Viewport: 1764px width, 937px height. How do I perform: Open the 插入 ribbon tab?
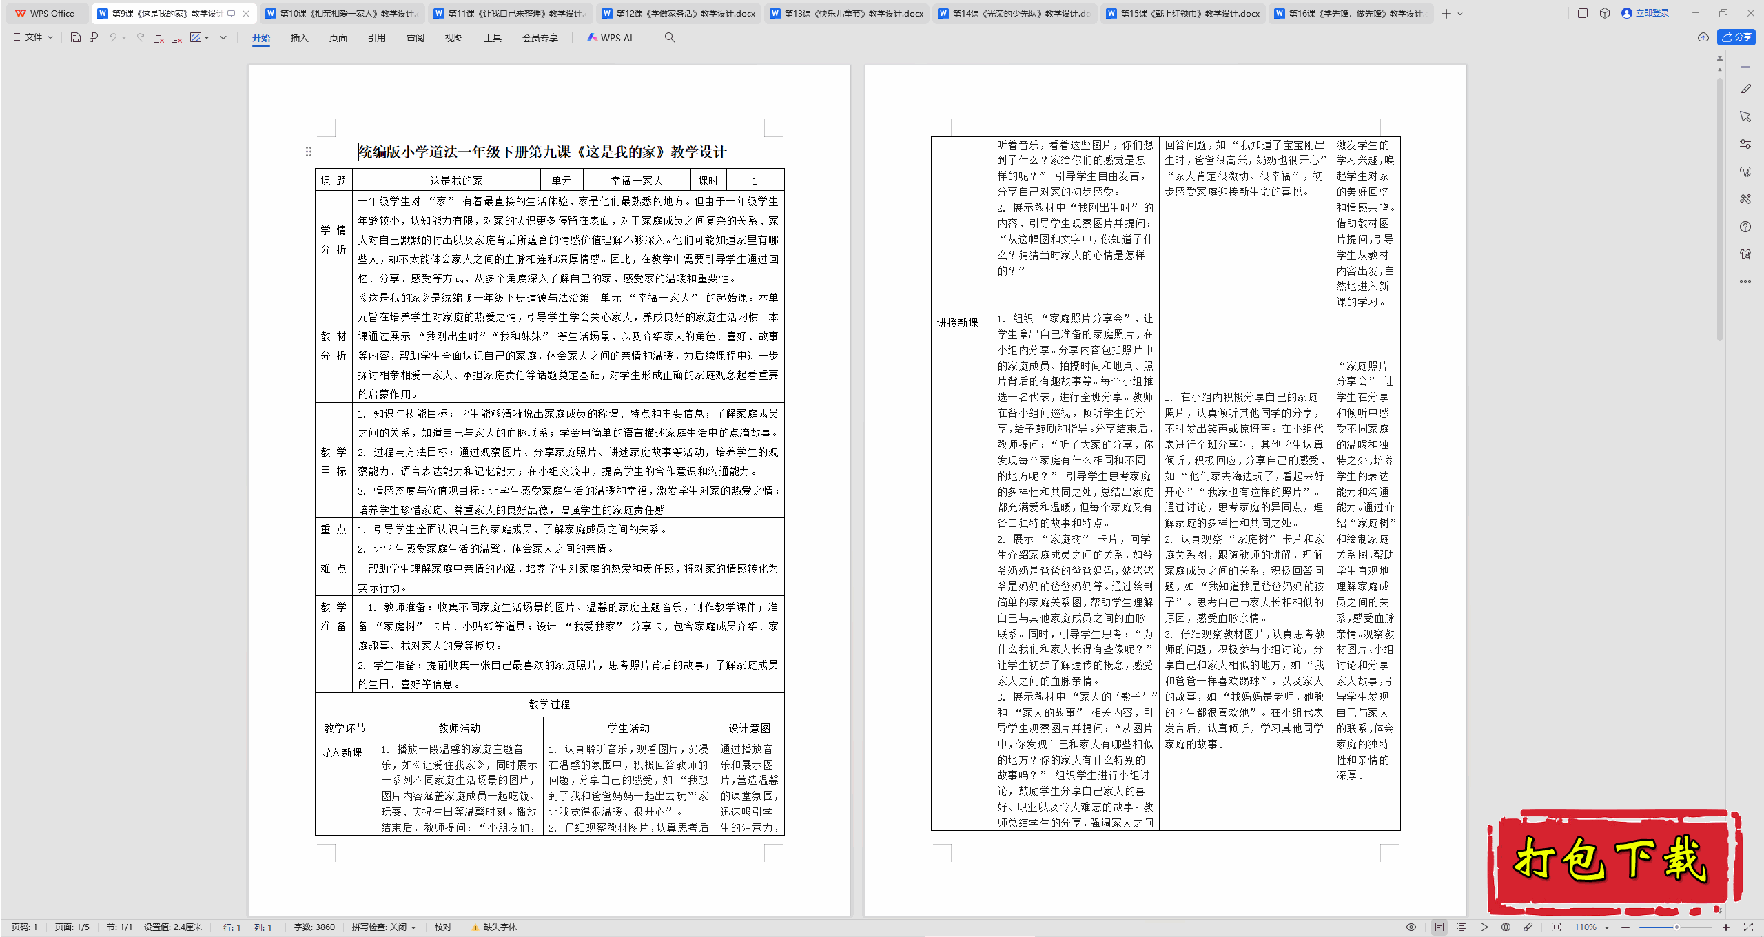click(x=299, y=38)
